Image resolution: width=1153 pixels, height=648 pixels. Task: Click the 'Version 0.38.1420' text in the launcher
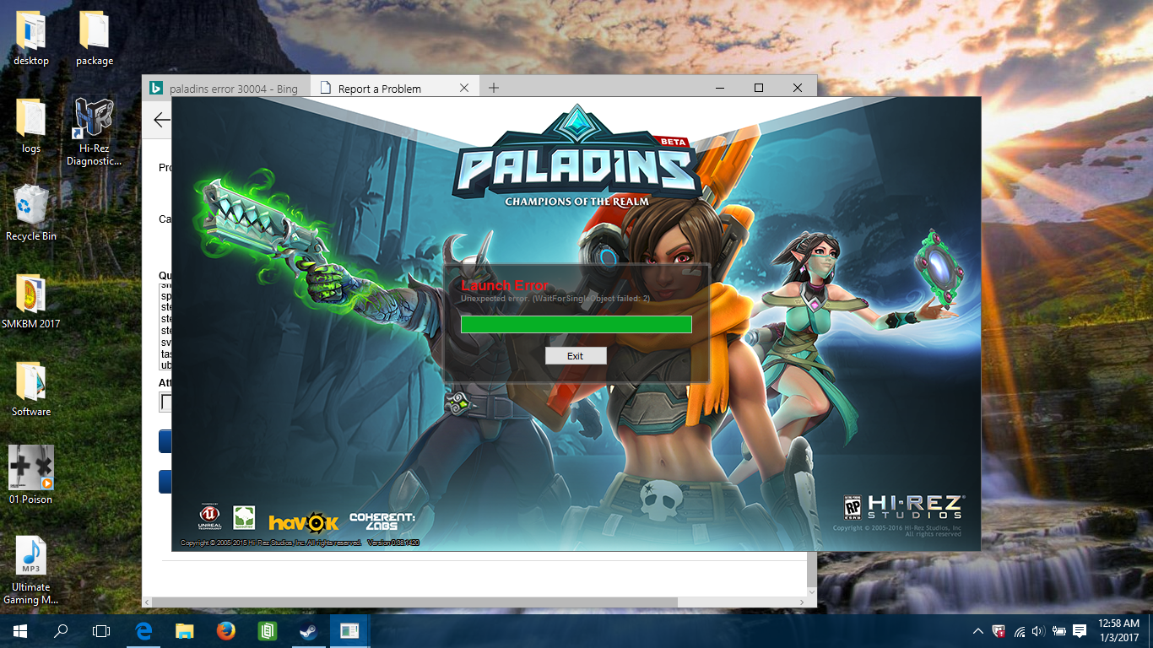tap(392, 543)
